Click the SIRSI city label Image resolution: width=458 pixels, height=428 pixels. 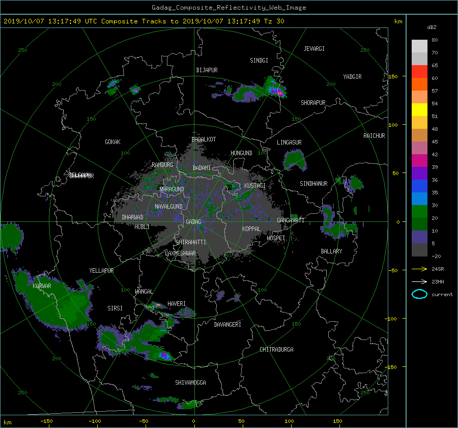115,308
